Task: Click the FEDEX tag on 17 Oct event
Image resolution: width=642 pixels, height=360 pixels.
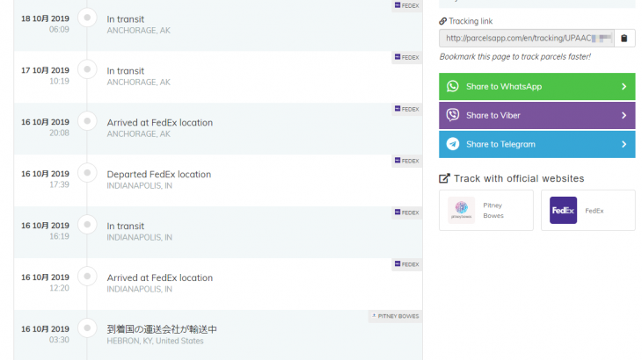Action: [x=406, y=57]
